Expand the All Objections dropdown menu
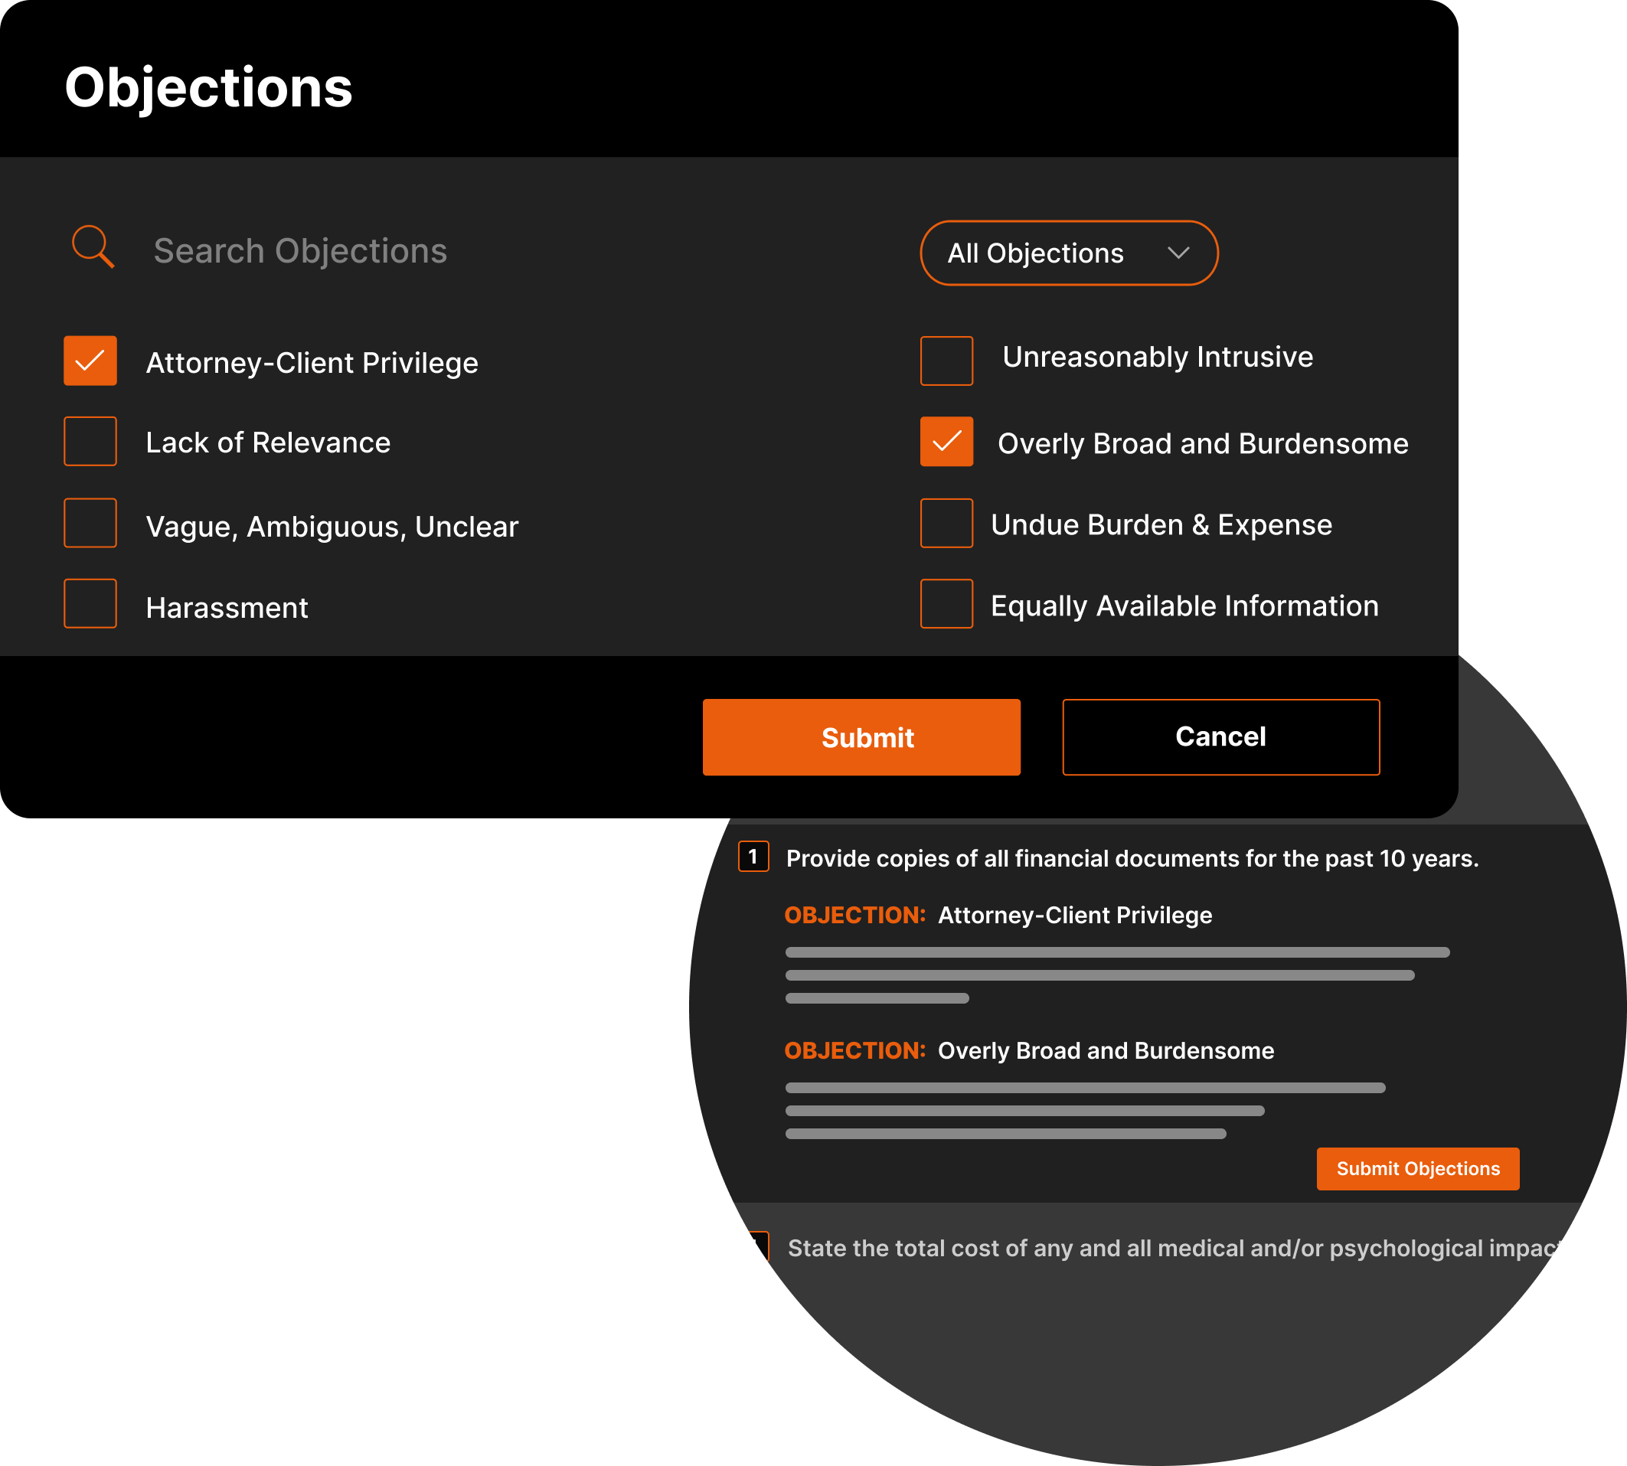This screenshot has width=1627, height=1466. tap(1070, 253)
